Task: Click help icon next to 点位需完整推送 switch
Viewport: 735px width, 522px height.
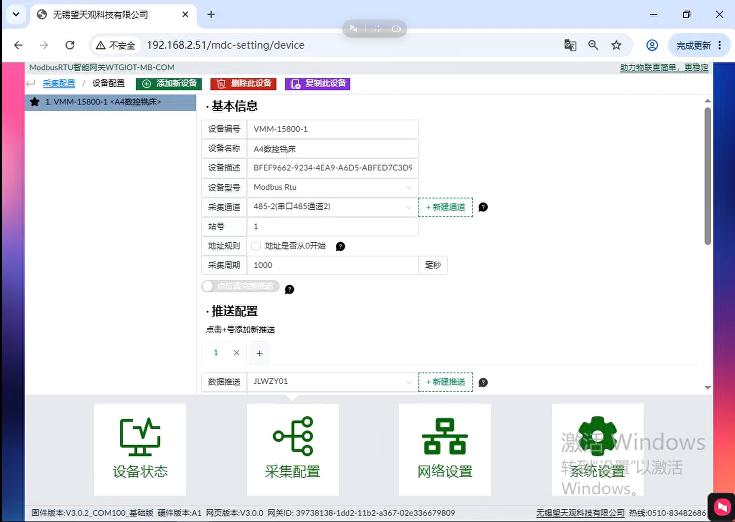Action: point(289,289)
